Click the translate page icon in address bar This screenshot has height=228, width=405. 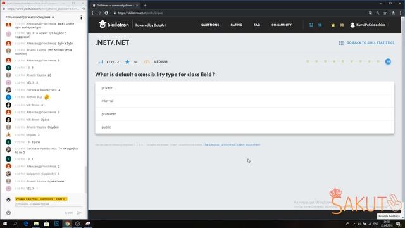370,13
